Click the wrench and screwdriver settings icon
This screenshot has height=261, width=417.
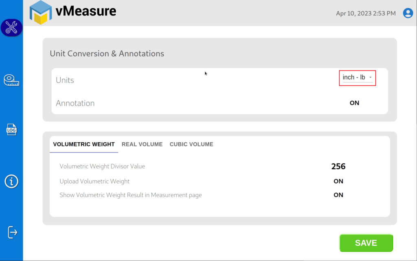pos(11,28)
